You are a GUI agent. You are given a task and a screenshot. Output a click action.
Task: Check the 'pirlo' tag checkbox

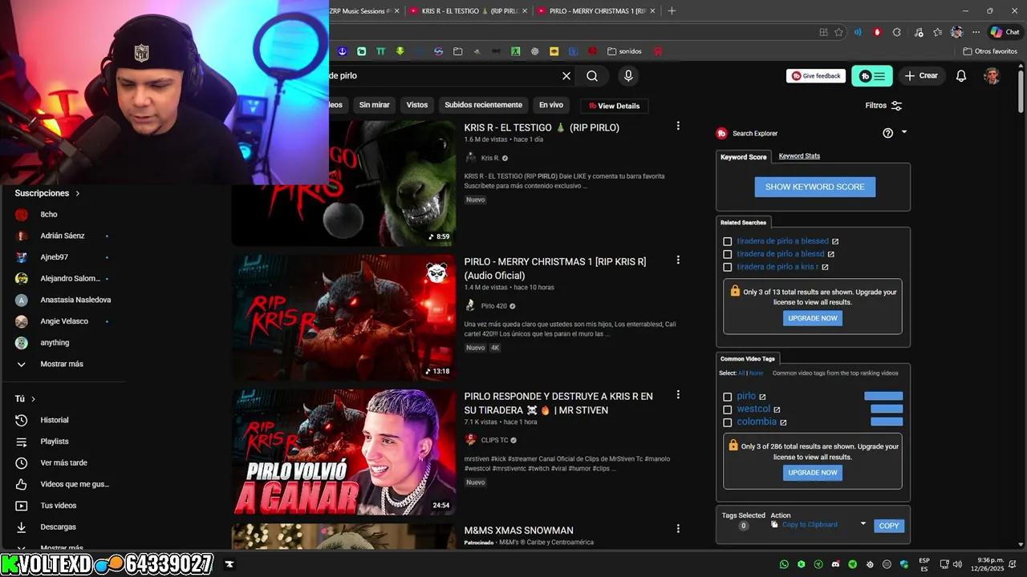click(728, 397)
